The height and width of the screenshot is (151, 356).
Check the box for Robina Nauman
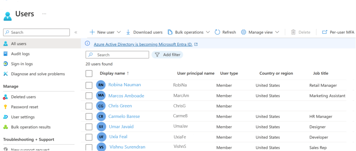[x=89, y=85]
